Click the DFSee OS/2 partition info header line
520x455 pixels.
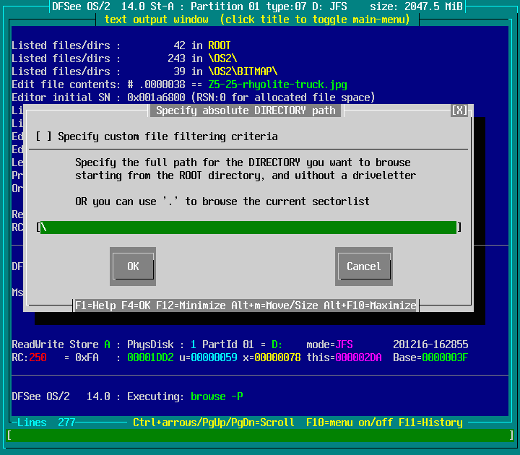[x=260, y=6]
